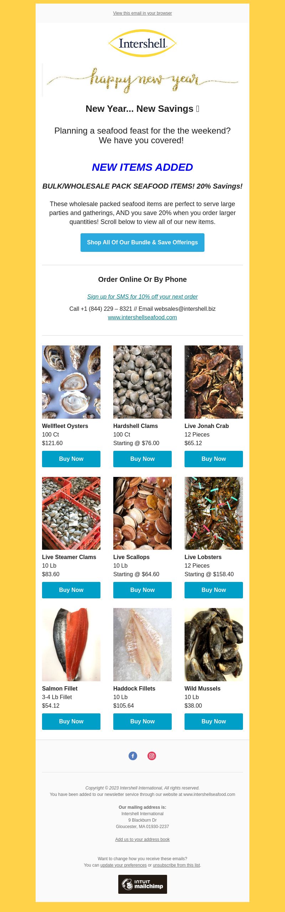Open View this email in your browser
The image size is (285, 912).
point(142,13)
